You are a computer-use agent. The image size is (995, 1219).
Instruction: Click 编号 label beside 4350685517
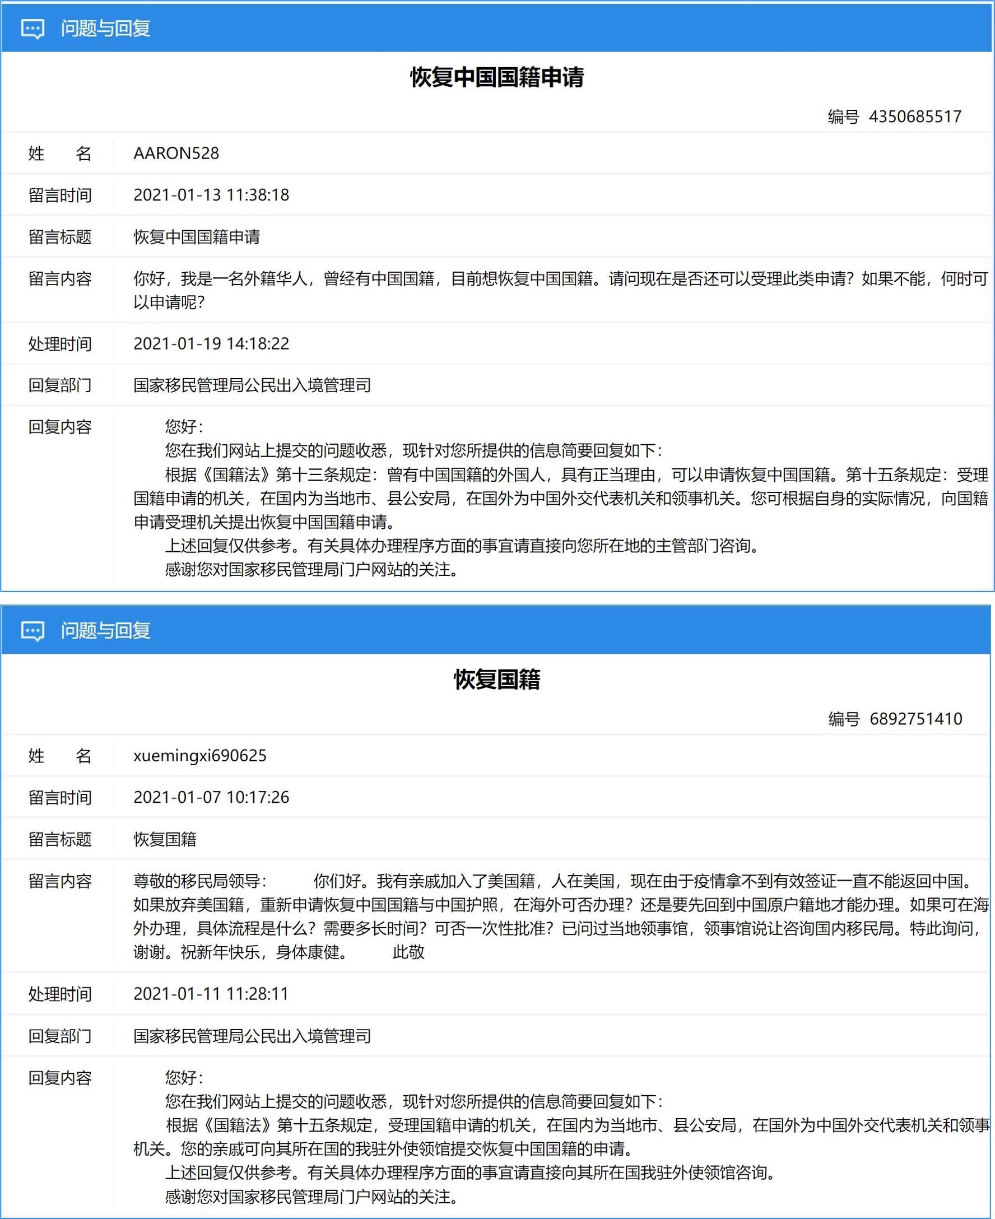pos(843,117)
